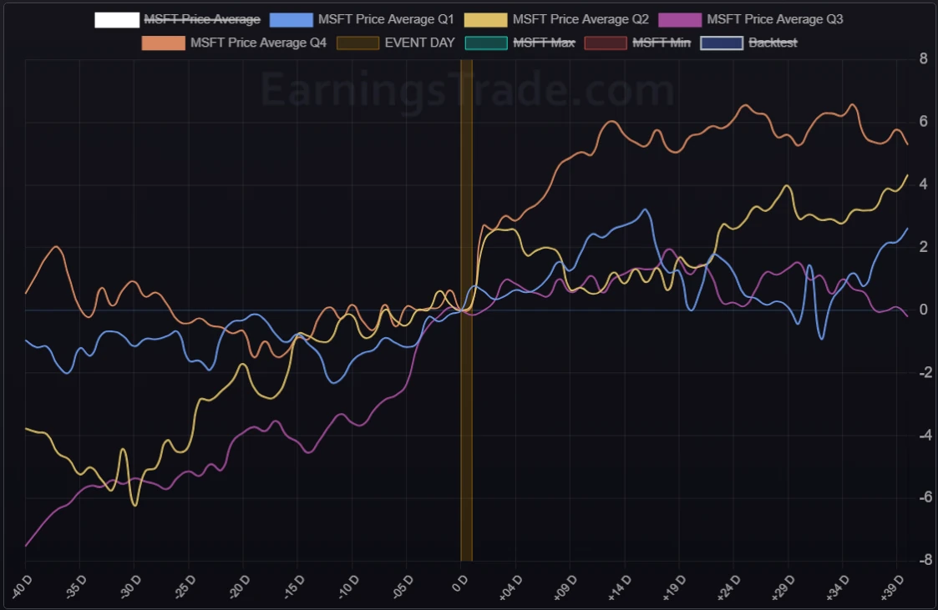The image size is (938, 610).
Task: Click the teal MSFT Max legend swatch
Action: [x=486, y=42]
